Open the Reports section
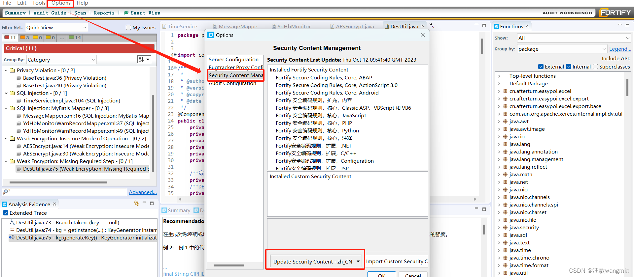The image size is (634, 277). [104, 13]
